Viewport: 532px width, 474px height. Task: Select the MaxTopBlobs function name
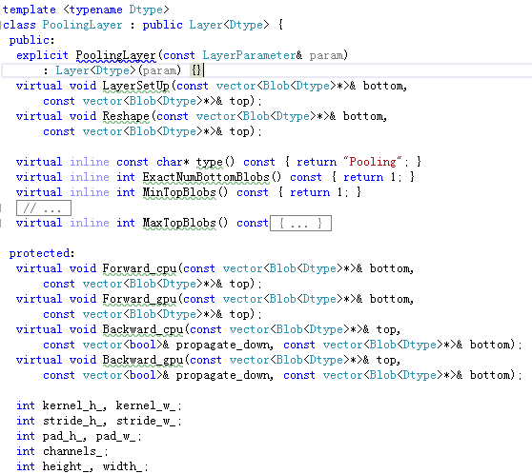pyautogui.click(x=179, y=223)
